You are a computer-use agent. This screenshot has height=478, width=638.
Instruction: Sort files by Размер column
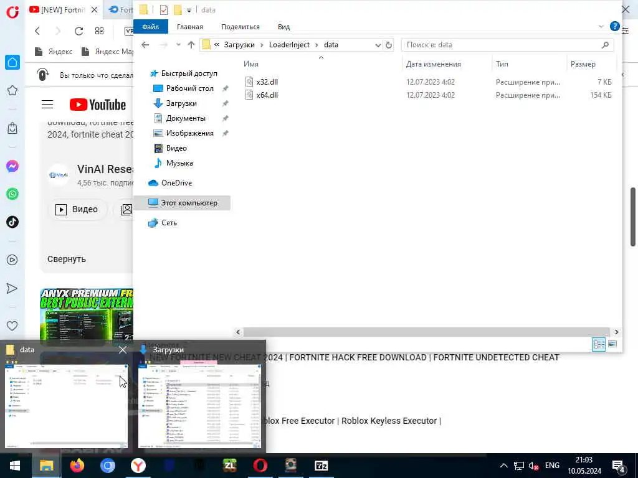tap(583, 64)
